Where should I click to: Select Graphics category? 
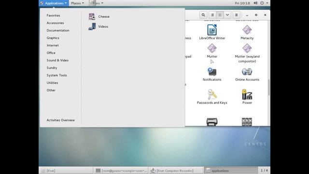coord(53,38)
